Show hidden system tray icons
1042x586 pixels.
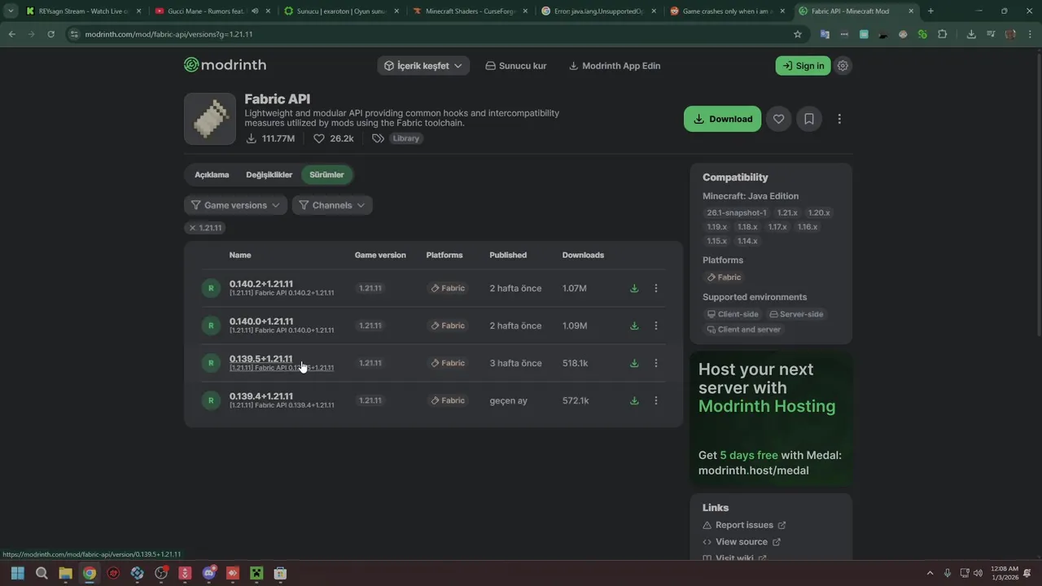pyautogui.click(x=930, y=573)
